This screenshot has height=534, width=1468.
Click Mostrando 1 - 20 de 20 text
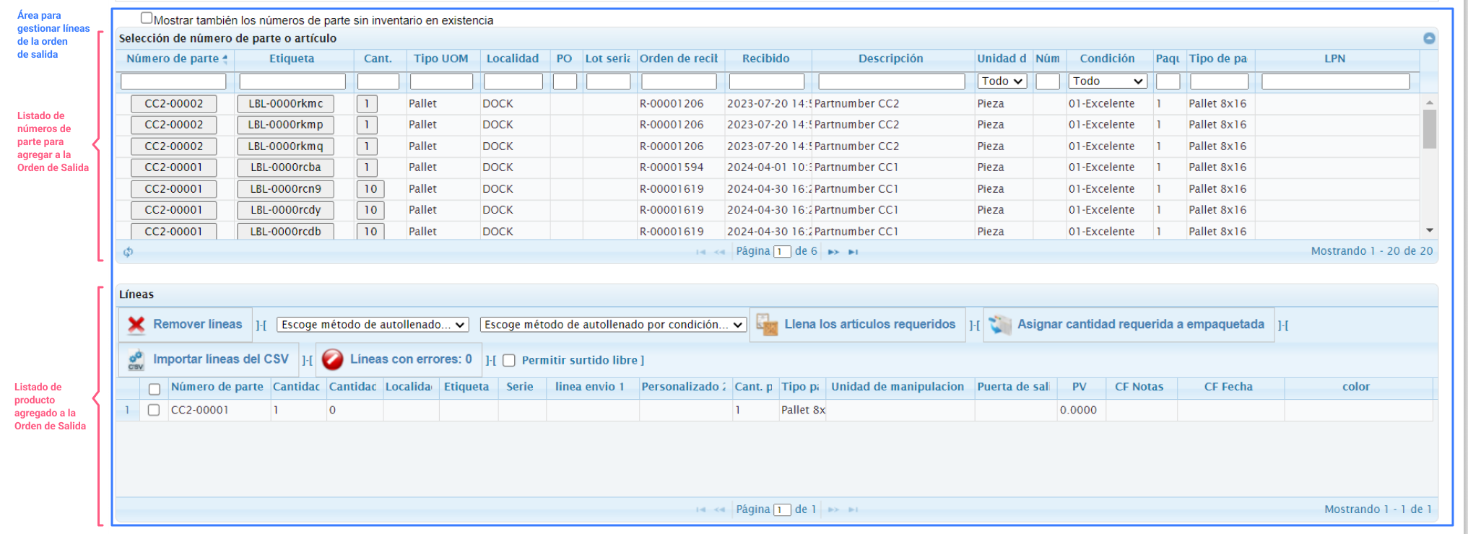pos(1371,251)
